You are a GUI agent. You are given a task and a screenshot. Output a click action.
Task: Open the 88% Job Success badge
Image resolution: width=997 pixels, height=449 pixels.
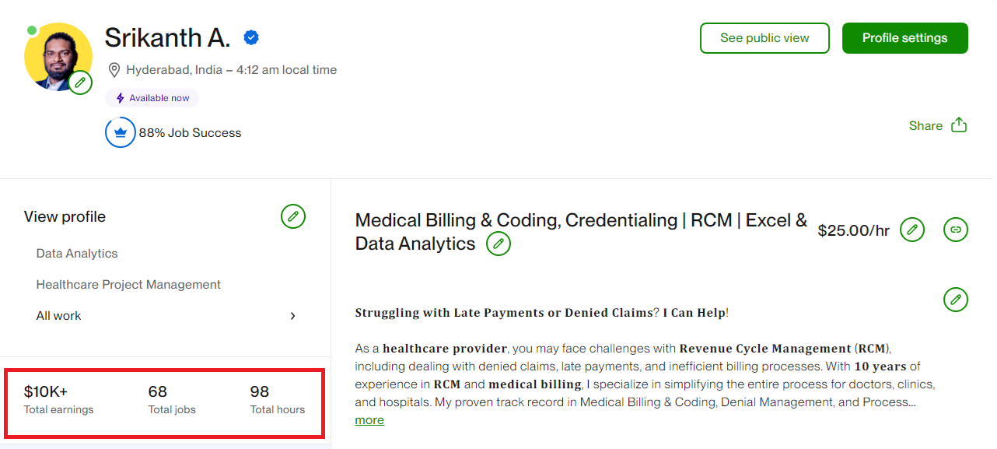click(121, 132)
